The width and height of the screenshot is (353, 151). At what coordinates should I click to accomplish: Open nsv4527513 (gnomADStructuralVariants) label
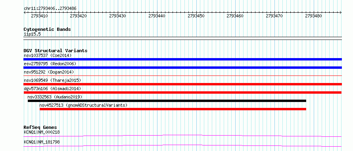point(83,105)
